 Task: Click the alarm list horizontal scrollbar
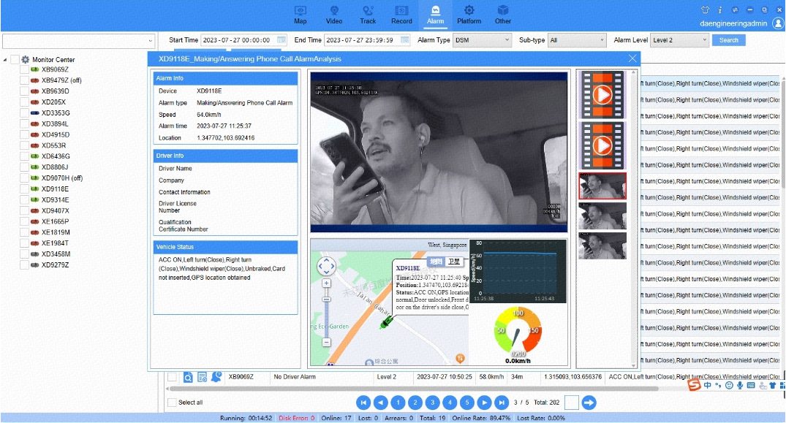tap(414, 389)
